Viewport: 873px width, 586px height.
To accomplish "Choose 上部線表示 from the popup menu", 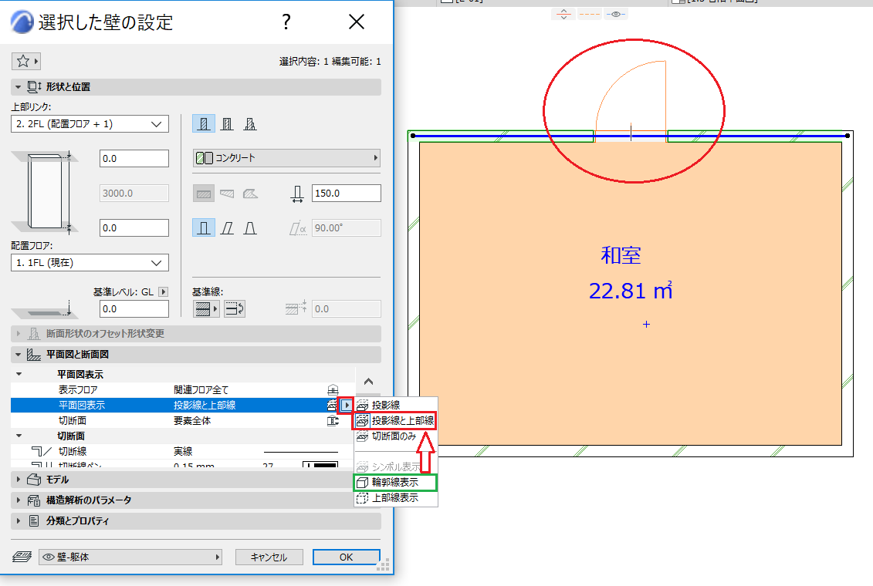I will (396, 497).
